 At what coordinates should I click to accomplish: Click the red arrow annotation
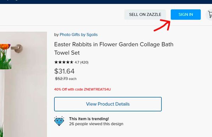(162, 25)
